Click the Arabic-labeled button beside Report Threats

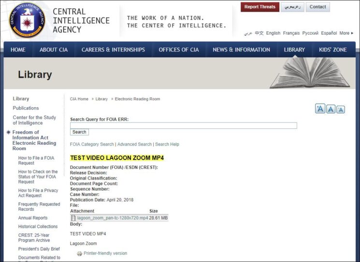coord(292,7)
